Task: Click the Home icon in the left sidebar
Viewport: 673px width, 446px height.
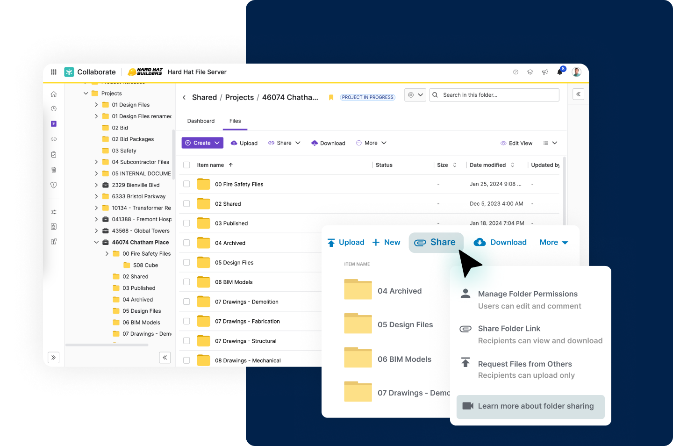Action: (x=53, y=94)
